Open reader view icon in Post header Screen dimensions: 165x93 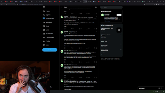click(x=96, y=7)
